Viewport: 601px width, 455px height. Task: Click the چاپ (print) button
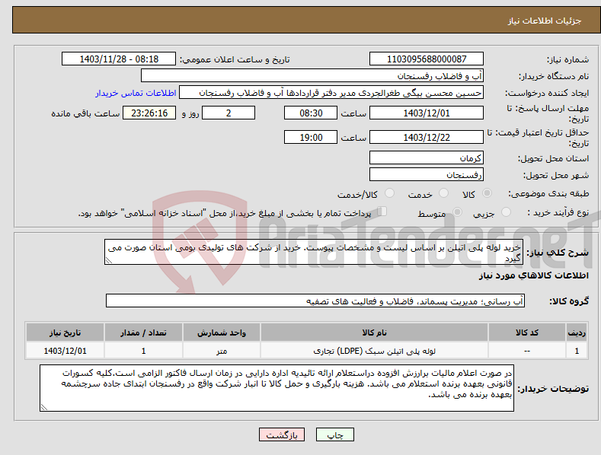click(334, 434)
